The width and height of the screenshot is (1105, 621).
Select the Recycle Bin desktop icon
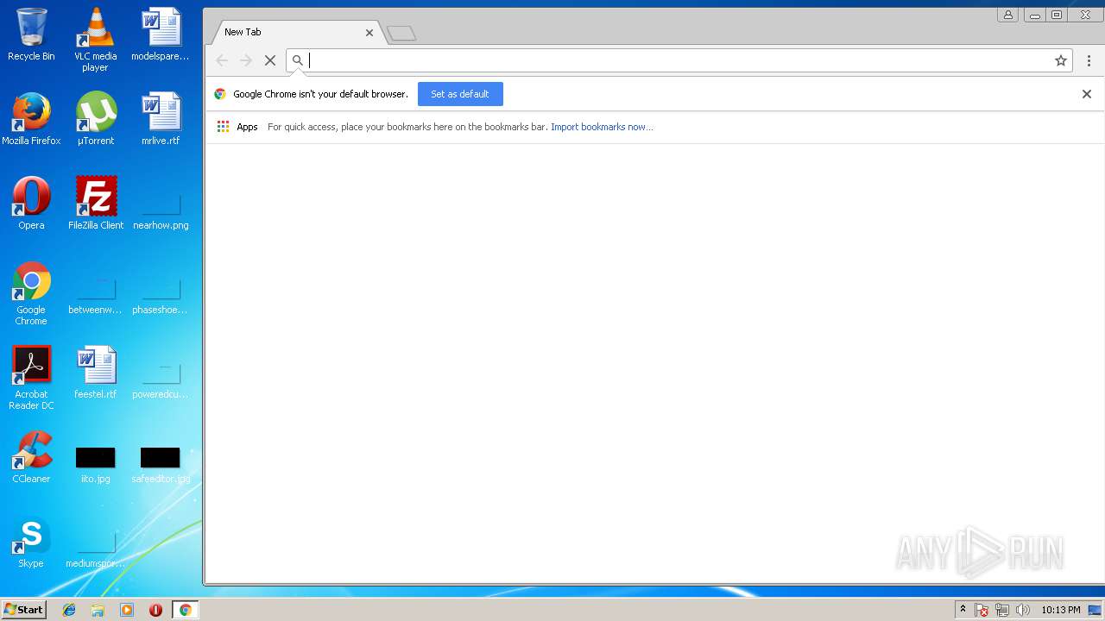pos(31,35)
